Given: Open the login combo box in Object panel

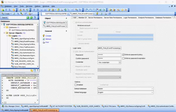Looking at the screenshot, I should point(66,26).
